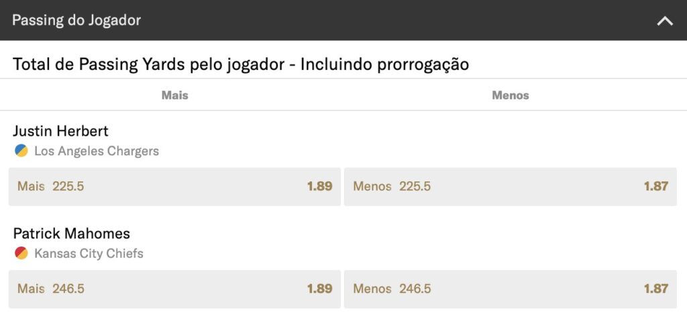
Task: Click 1.87 odds in Herbert's Menos row
Action: (656, 186)
